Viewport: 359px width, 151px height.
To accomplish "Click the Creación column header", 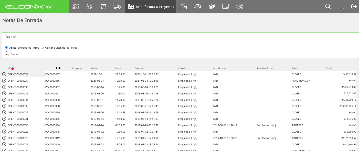I will [x=139, y=68].
